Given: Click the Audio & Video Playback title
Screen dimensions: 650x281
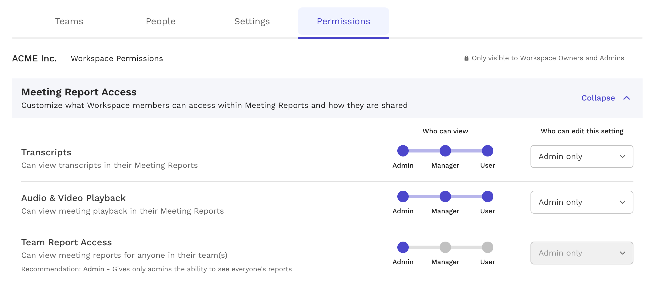Looking at the screenshot, I should pos(73,198).
